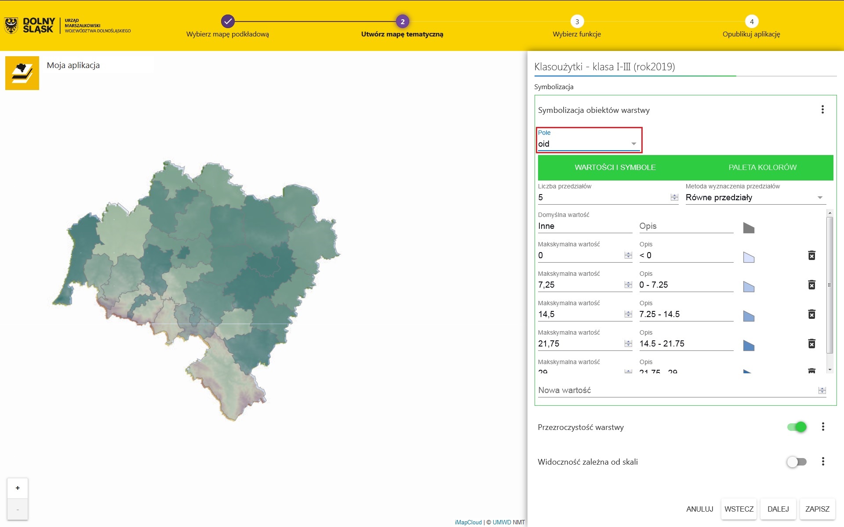Expand Metoda wyznaczenia przedziałów dropdown

tap(755, 198)
